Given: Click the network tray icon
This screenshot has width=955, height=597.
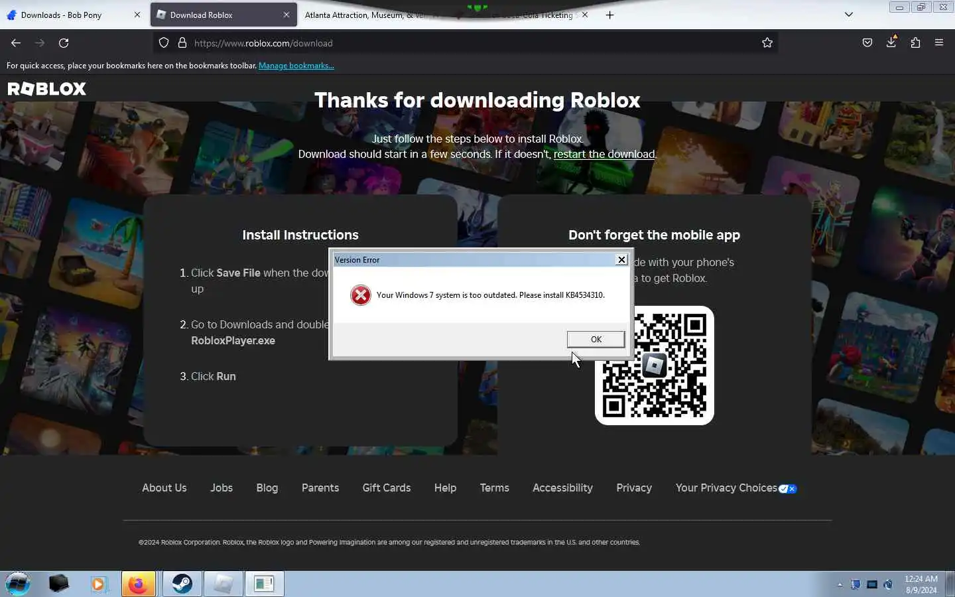Looking at the screenshot, I should coord(872,584).
